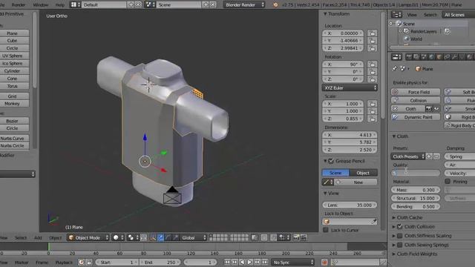Select Object grease pencil source
The image size is (475, 267).
(x=363, y=173)
